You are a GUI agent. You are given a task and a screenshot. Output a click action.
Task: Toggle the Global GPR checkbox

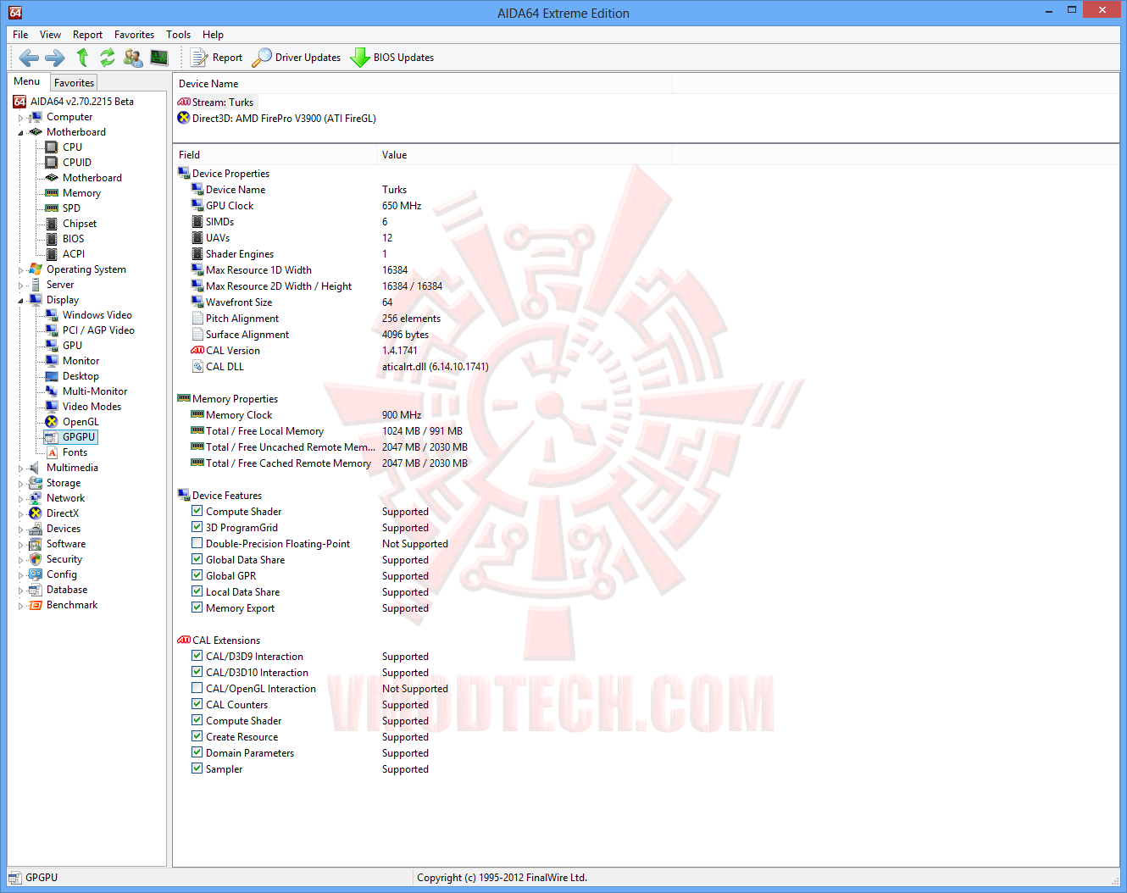tap(197, 576)
